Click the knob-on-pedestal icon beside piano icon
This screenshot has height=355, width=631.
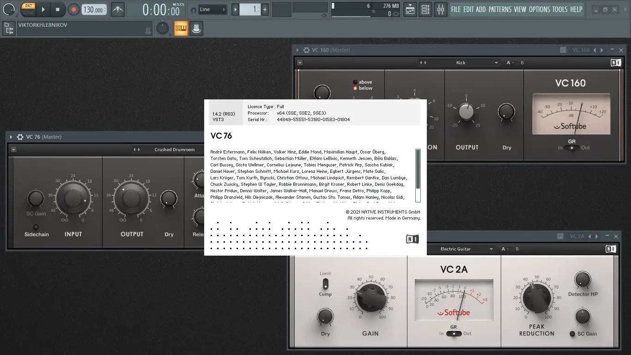coord(196,29)
